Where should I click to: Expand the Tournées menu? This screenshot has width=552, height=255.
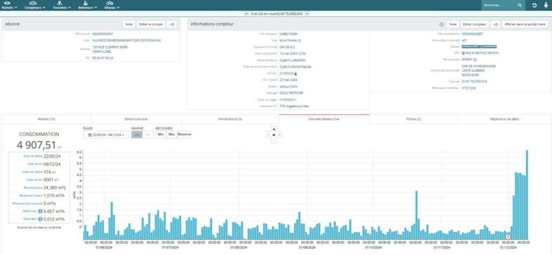click(x=61, y=5)
